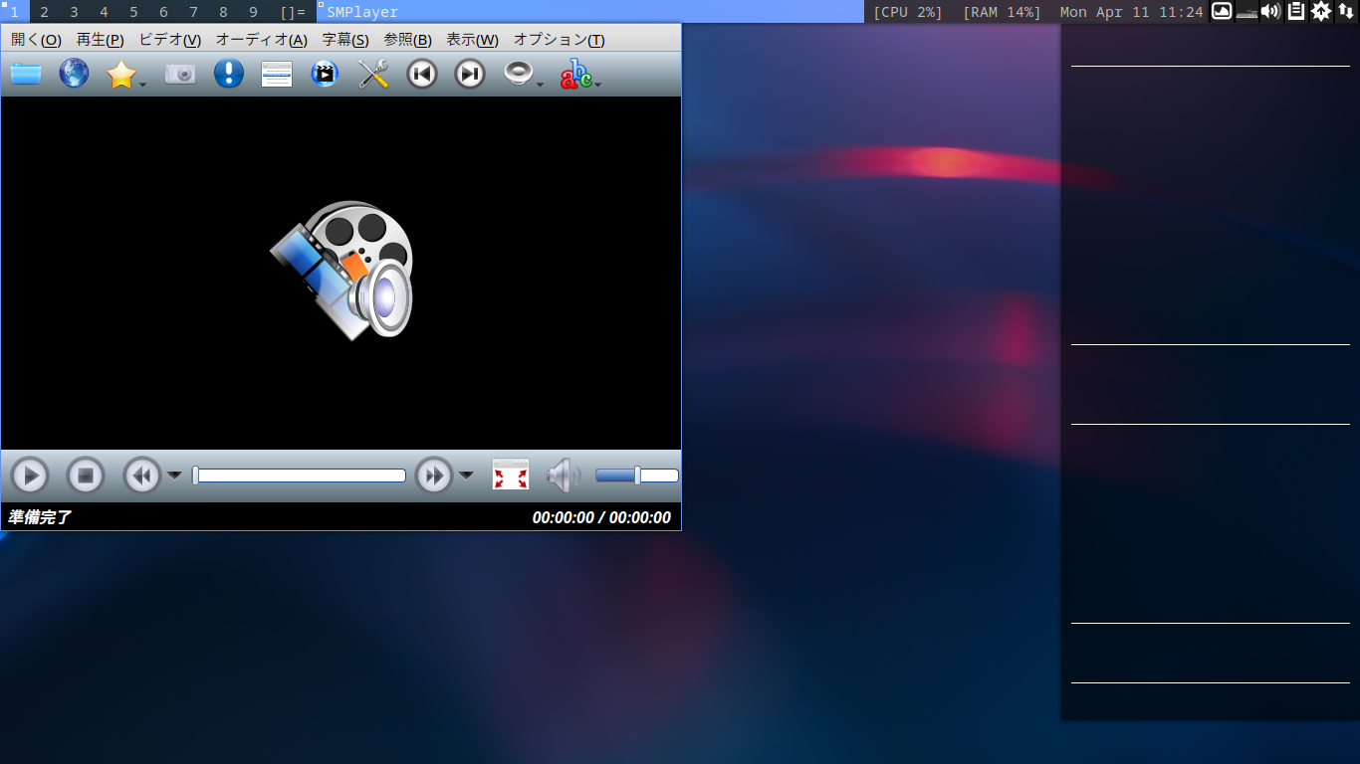Switch to workspace 1
1360x764 pixels.
[x=15, y=12]
